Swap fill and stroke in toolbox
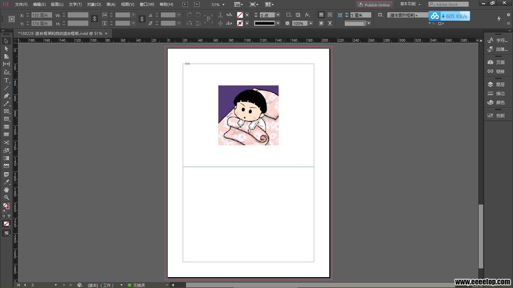513x288 pixels. pyautogui.click(x=9, y=204)
